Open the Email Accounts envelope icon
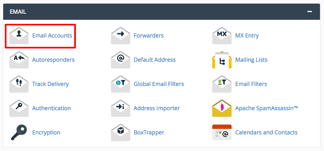The height and width of the screenshot is (151, 324). pyautogui.click(x=19, y=36)
